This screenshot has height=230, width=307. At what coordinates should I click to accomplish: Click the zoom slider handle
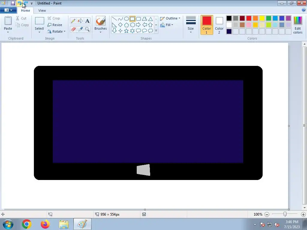coord(285,214)
